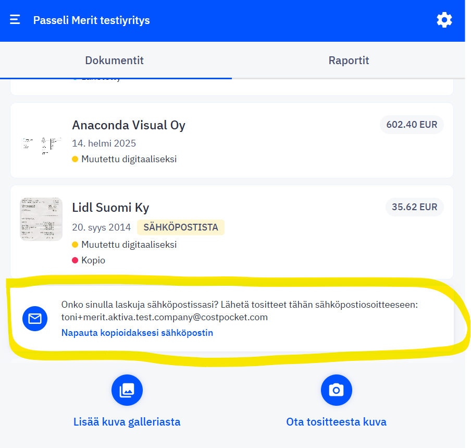
Task: Click the Passeli Merit testiyritys company title
Action: pos(92,20)
